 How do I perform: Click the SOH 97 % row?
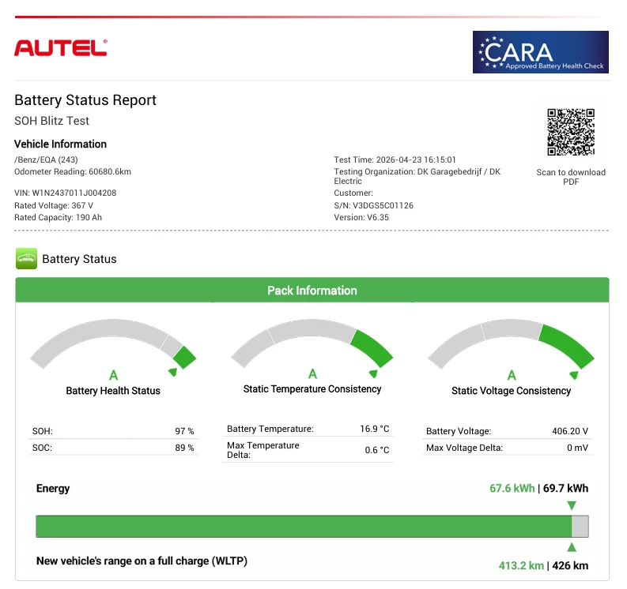point(113,431)
